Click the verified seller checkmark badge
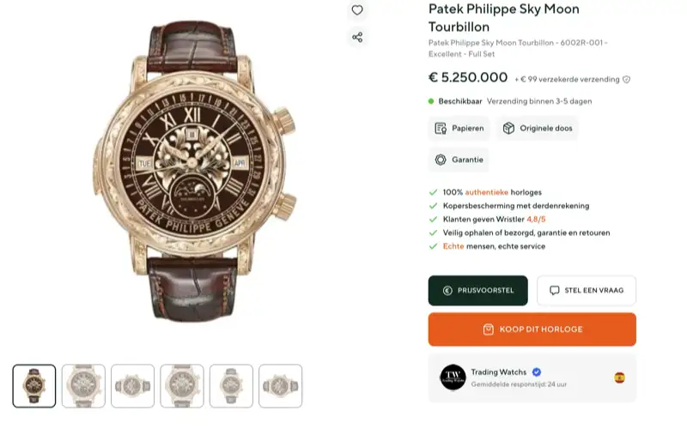Viewport: 687px width, 429px height. pyautogui.click(x=536, y=372)
